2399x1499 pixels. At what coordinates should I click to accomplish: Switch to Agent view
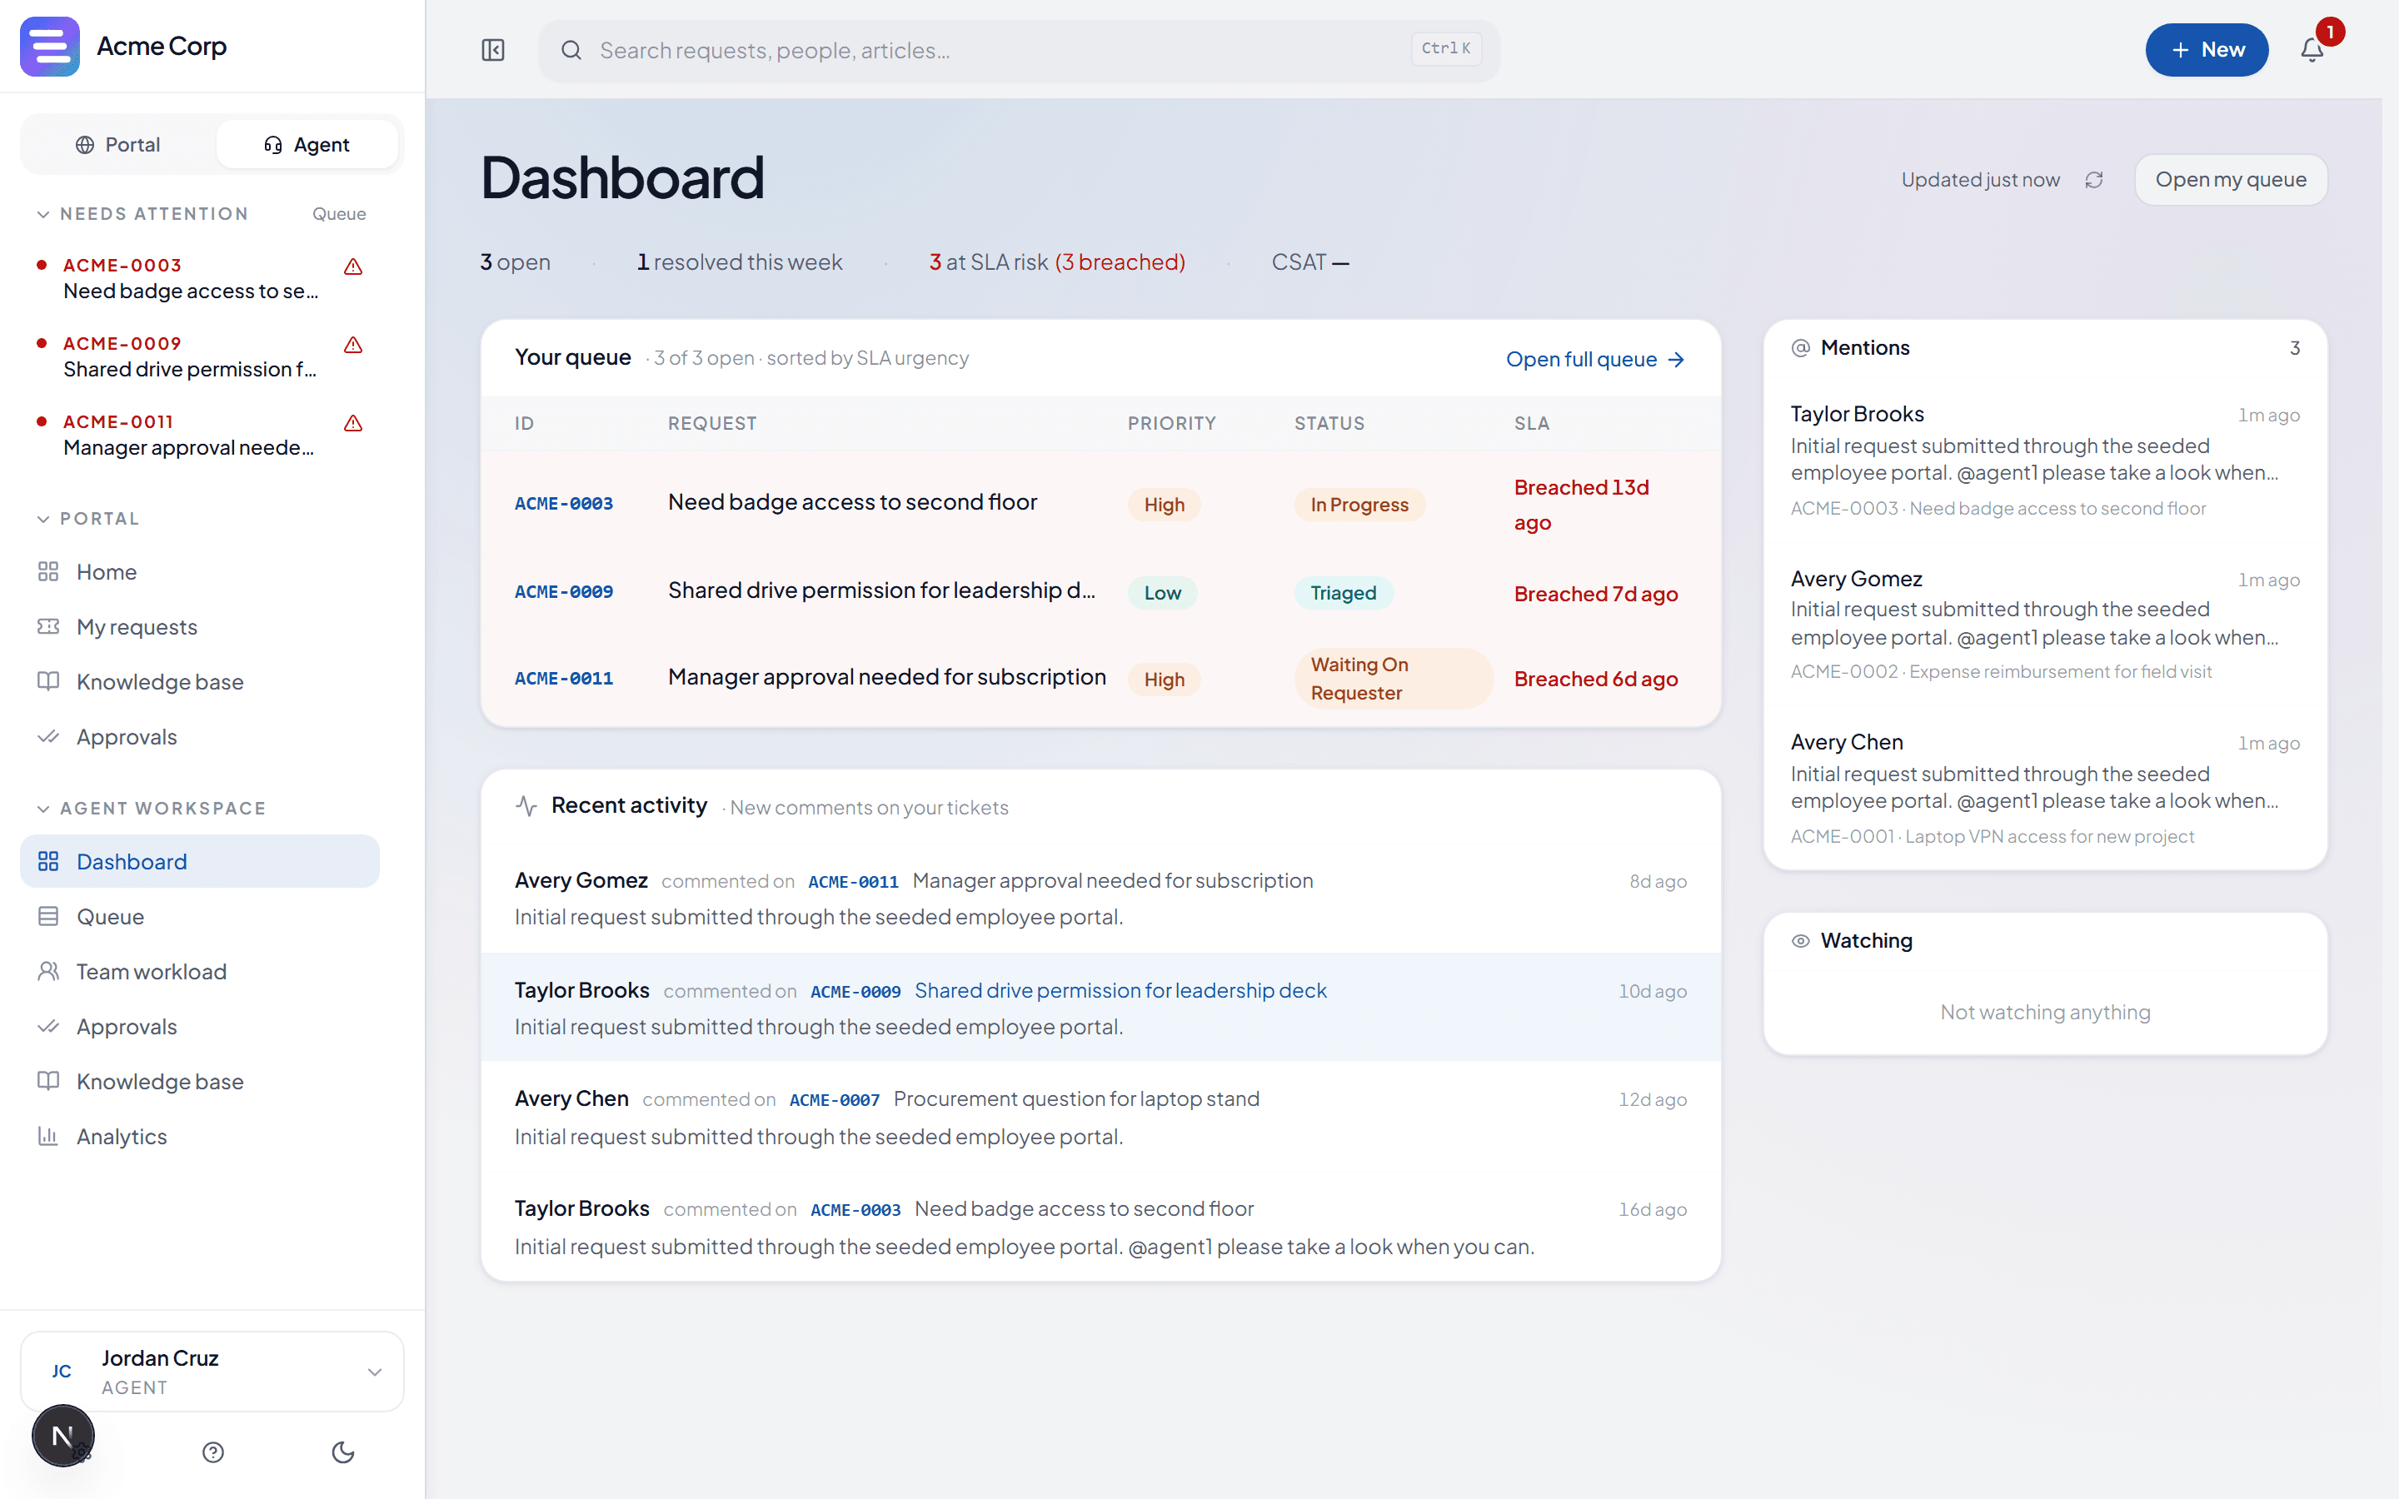[x=307, y=145]
